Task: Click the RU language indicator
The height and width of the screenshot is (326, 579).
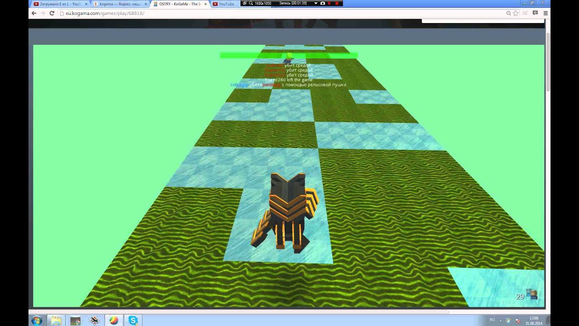Action: (492, 320)
